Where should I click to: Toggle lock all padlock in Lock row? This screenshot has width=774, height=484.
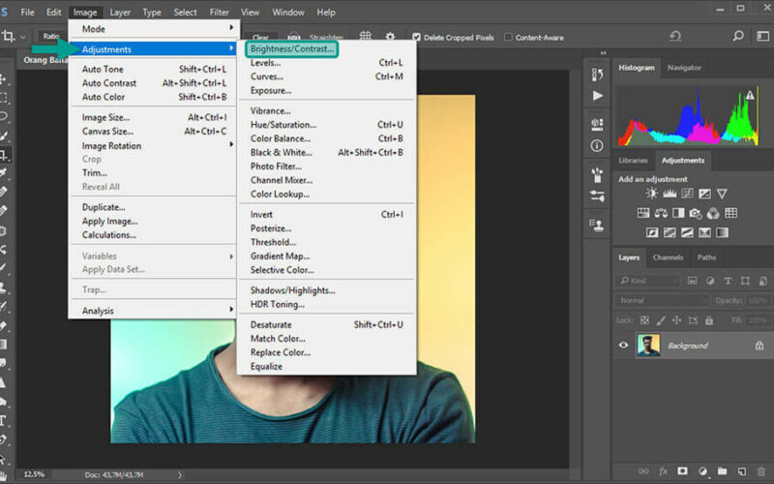coord(709,320)
